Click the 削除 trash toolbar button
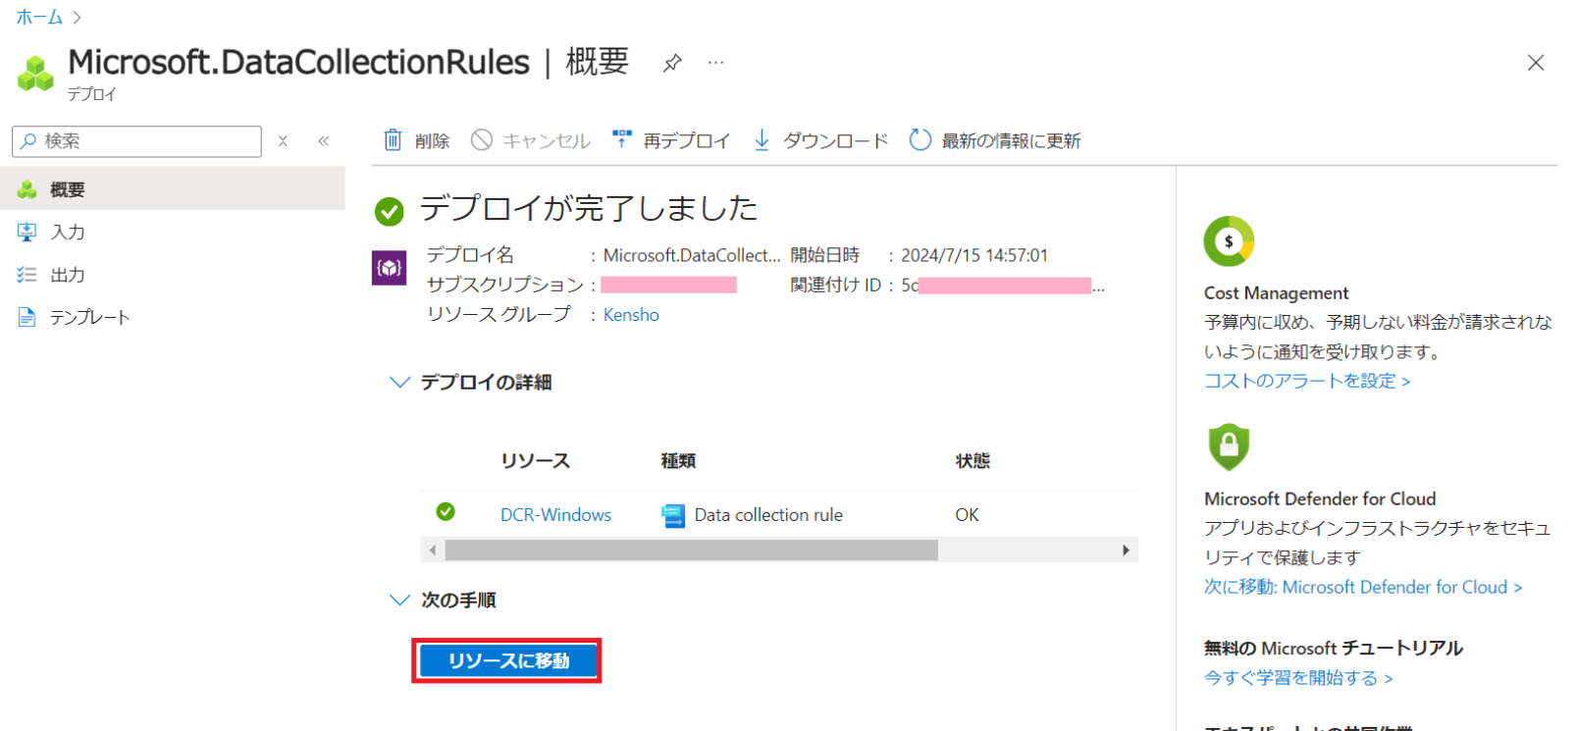The width and height of the screenshot is (1579, 731). pyautogui.click(x=416, y=140)
